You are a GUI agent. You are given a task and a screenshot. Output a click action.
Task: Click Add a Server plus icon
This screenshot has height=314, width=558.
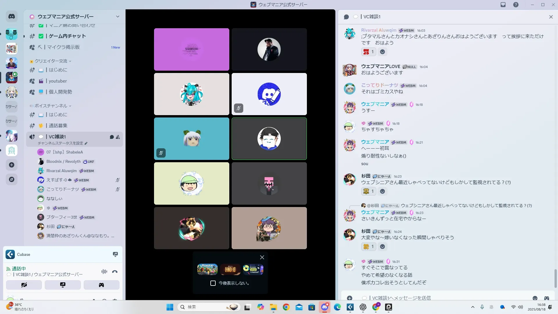click(12, 165)
